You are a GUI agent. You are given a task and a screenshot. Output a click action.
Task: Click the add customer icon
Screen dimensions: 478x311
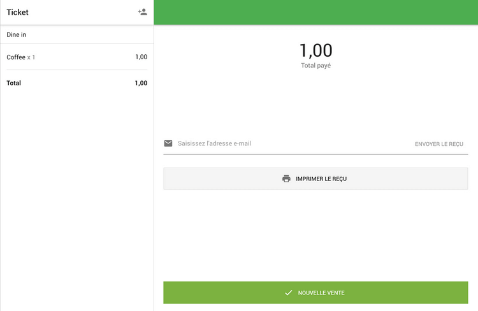tap(142, 12)
